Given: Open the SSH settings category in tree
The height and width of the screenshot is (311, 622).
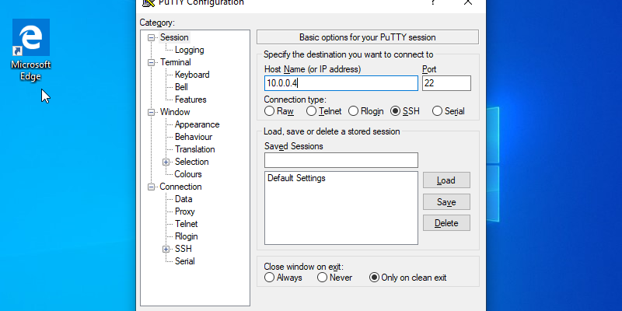Looking at the screenshot, I should 183,249.
